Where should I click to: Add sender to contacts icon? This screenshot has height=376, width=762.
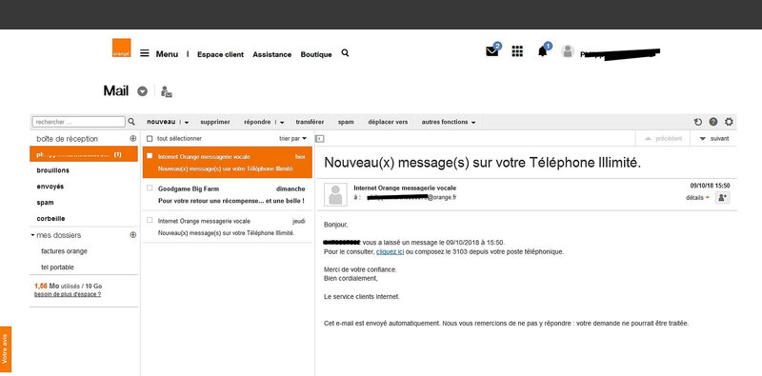point(722,198)
